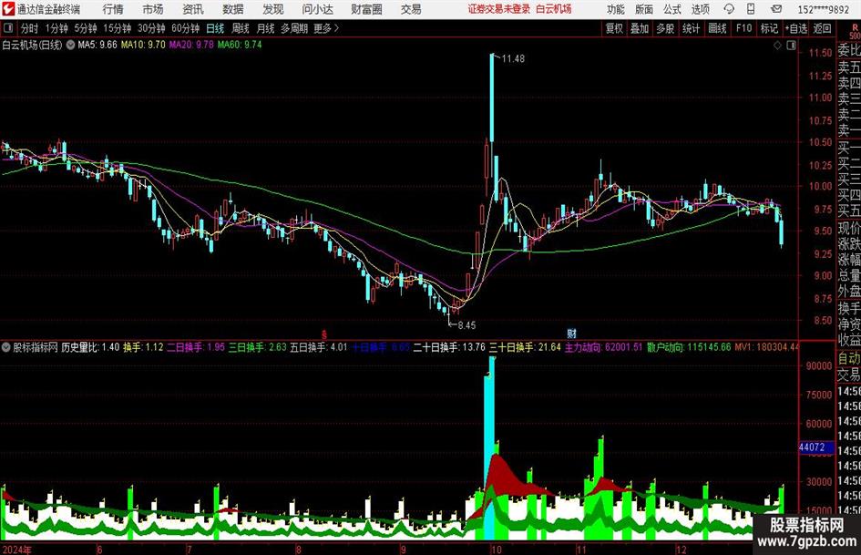Switch to 60分钟 period
Screen dimensions: 861x555
coord(185,28)
